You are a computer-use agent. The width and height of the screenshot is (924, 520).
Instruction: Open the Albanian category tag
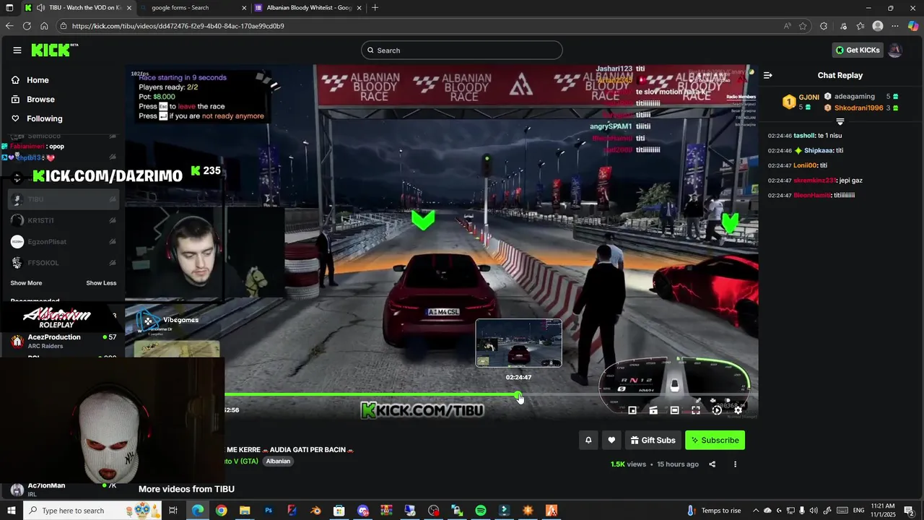click(278, 461)
